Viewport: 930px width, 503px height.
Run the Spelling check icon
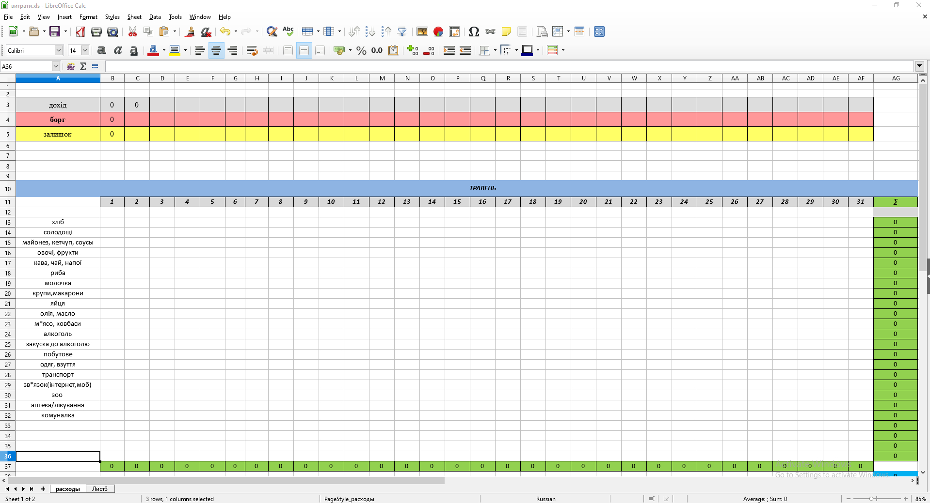(288, 31)
